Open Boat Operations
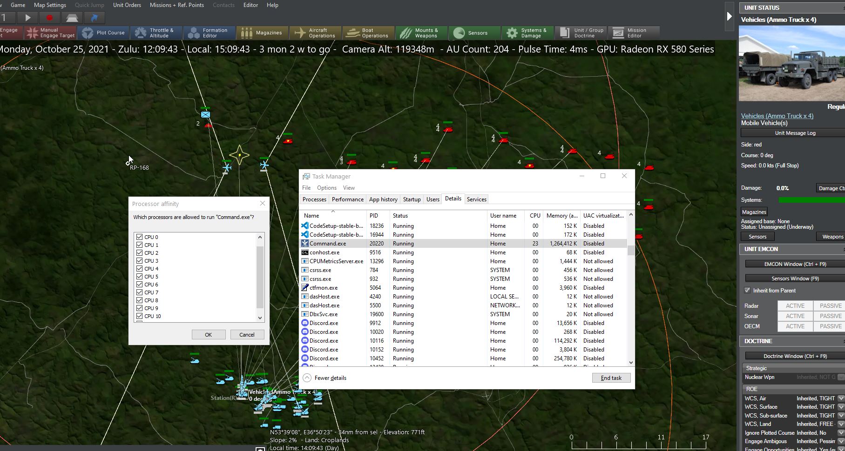The height and width of the screenshot is (451, 845). [368, 33]
